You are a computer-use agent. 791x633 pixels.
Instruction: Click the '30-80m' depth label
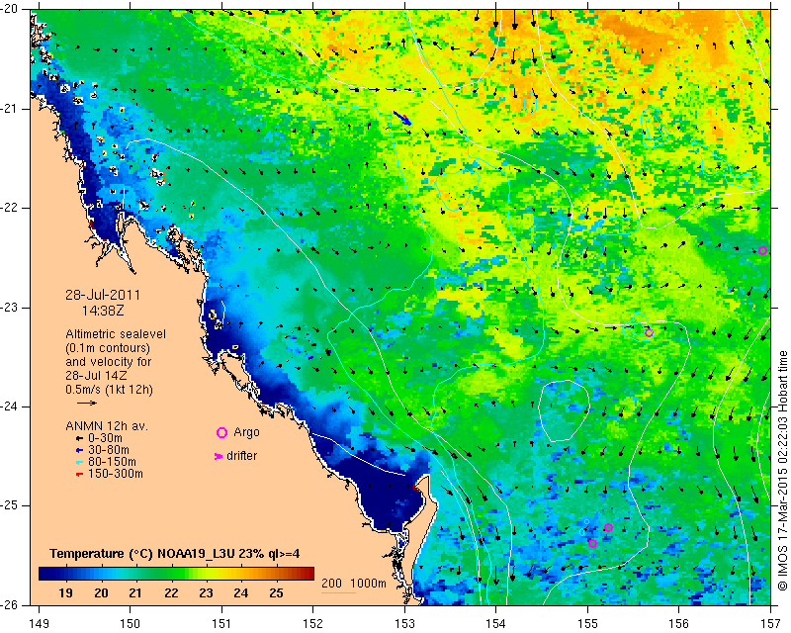[109, 450]
